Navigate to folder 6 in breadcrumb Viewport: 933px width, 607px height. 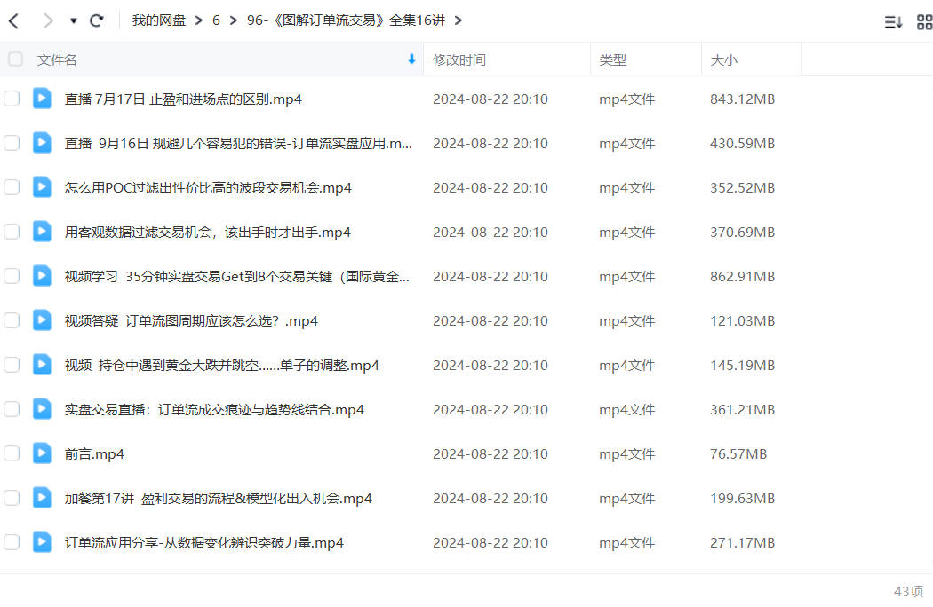tap(216, 20)
